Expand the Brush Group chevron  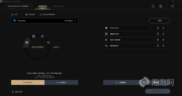pyautogui.click(x=151, y=28)
